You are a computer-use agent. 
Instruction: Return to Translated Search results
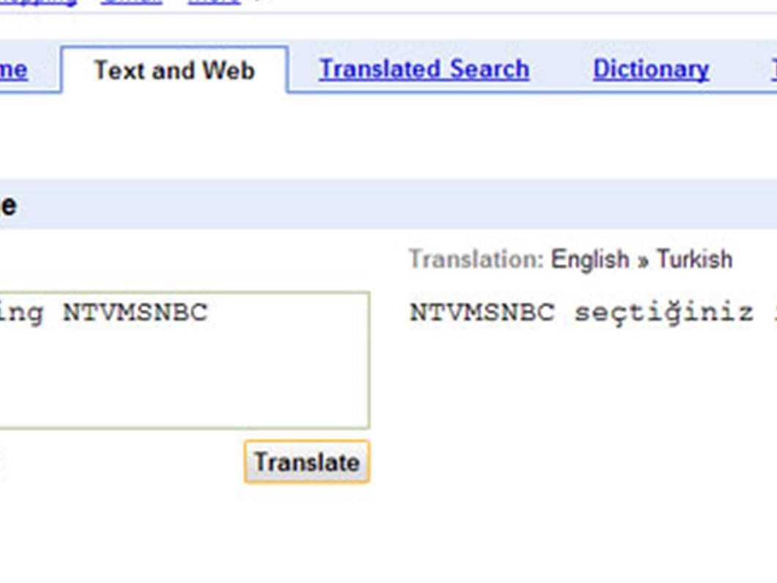423,68
